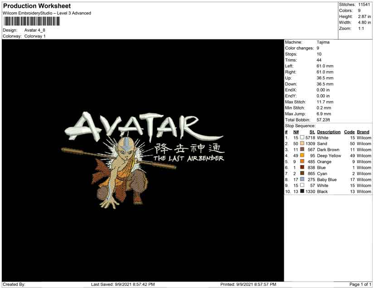
Task: Click the Width value 4.80 in
Action: (364, 22)
